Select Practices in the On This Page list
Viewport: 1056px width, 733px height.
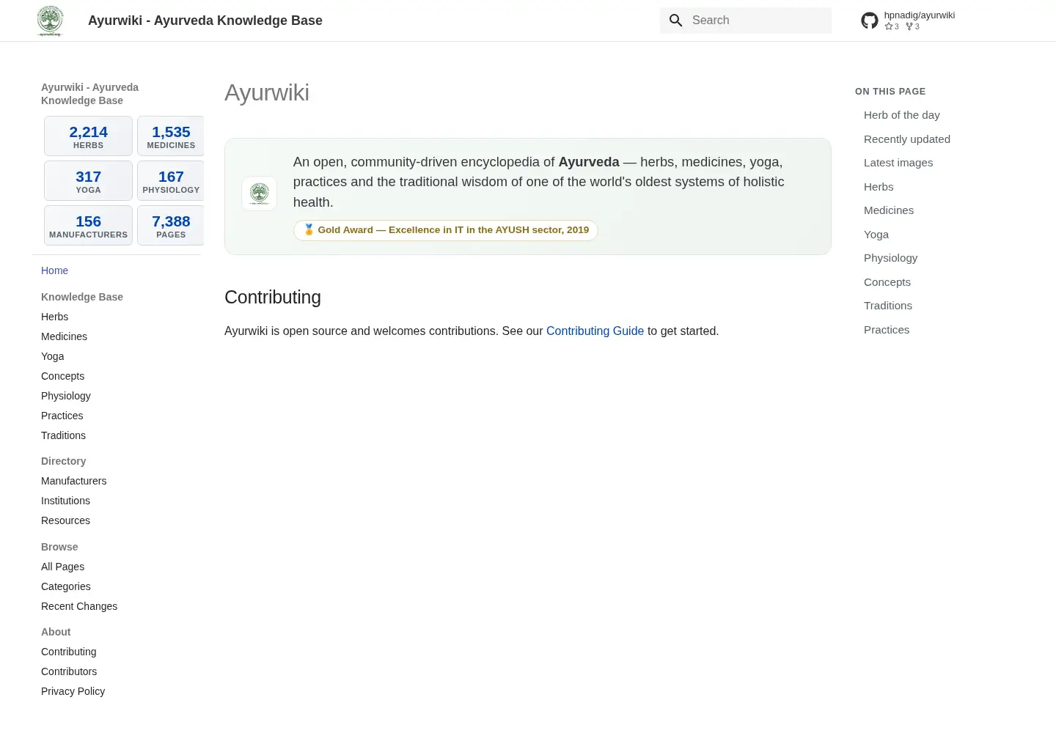pos(887,330)
